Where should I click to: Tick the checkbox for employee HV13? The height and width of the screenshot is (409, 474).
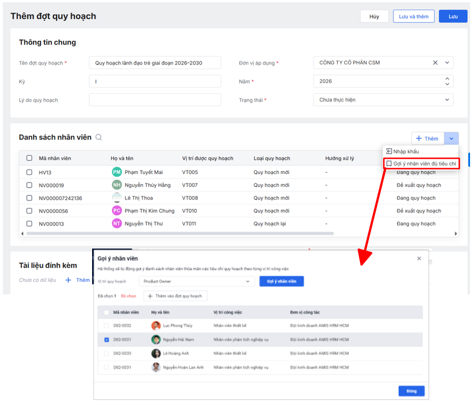tap(29, 172)
